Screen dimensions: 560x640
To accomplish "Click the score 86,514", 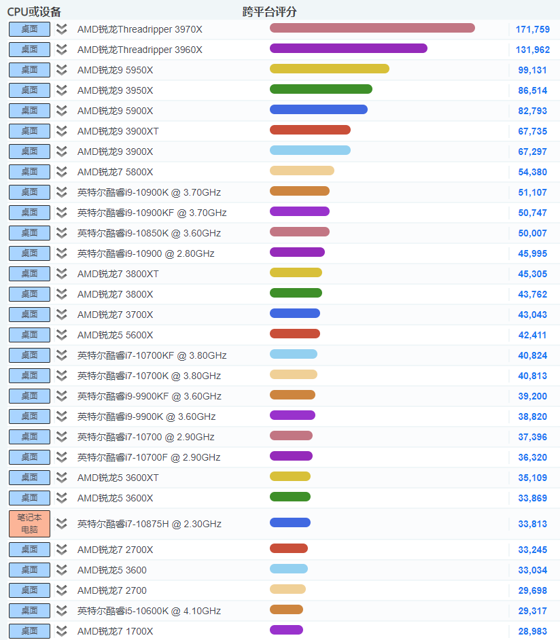I will pos(532,90).
